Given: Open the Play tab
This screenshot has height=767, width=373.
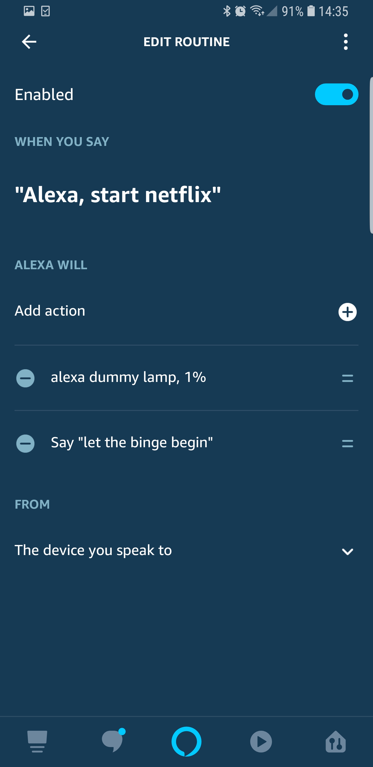Looking at the screenshot, I should pyautogui.click(x=261, y=741).
